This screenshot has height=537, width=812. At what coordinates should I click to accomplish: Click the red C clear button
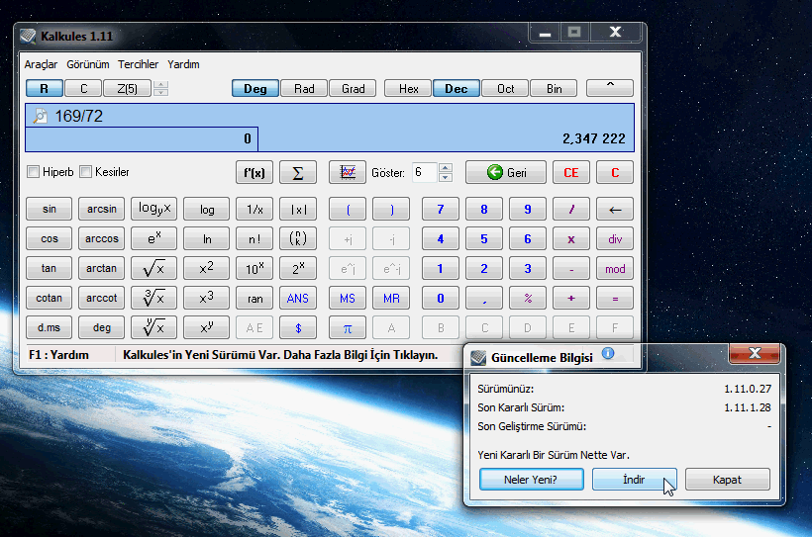(x=615, y=172)
